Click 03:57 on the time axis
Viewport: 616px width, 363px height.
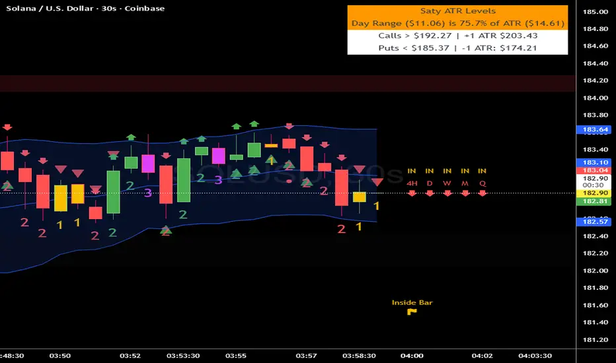pyautogui.click(x=306, y=356)
